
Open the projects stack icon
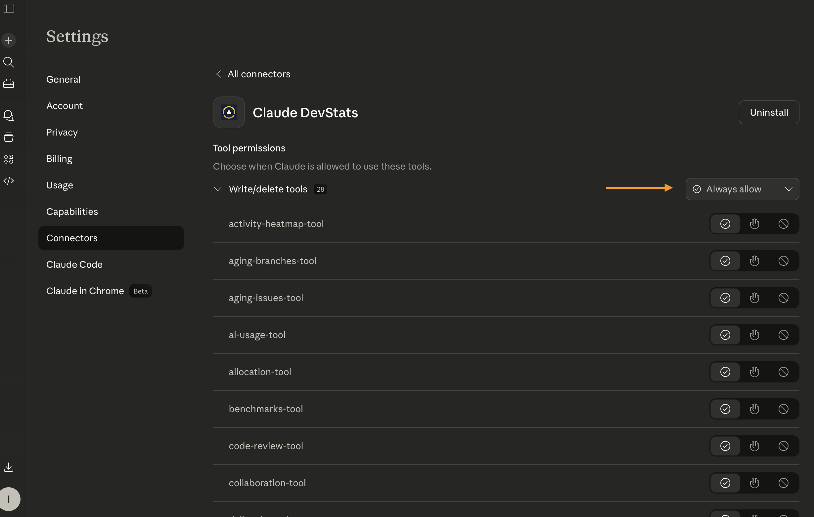[9, 137]
